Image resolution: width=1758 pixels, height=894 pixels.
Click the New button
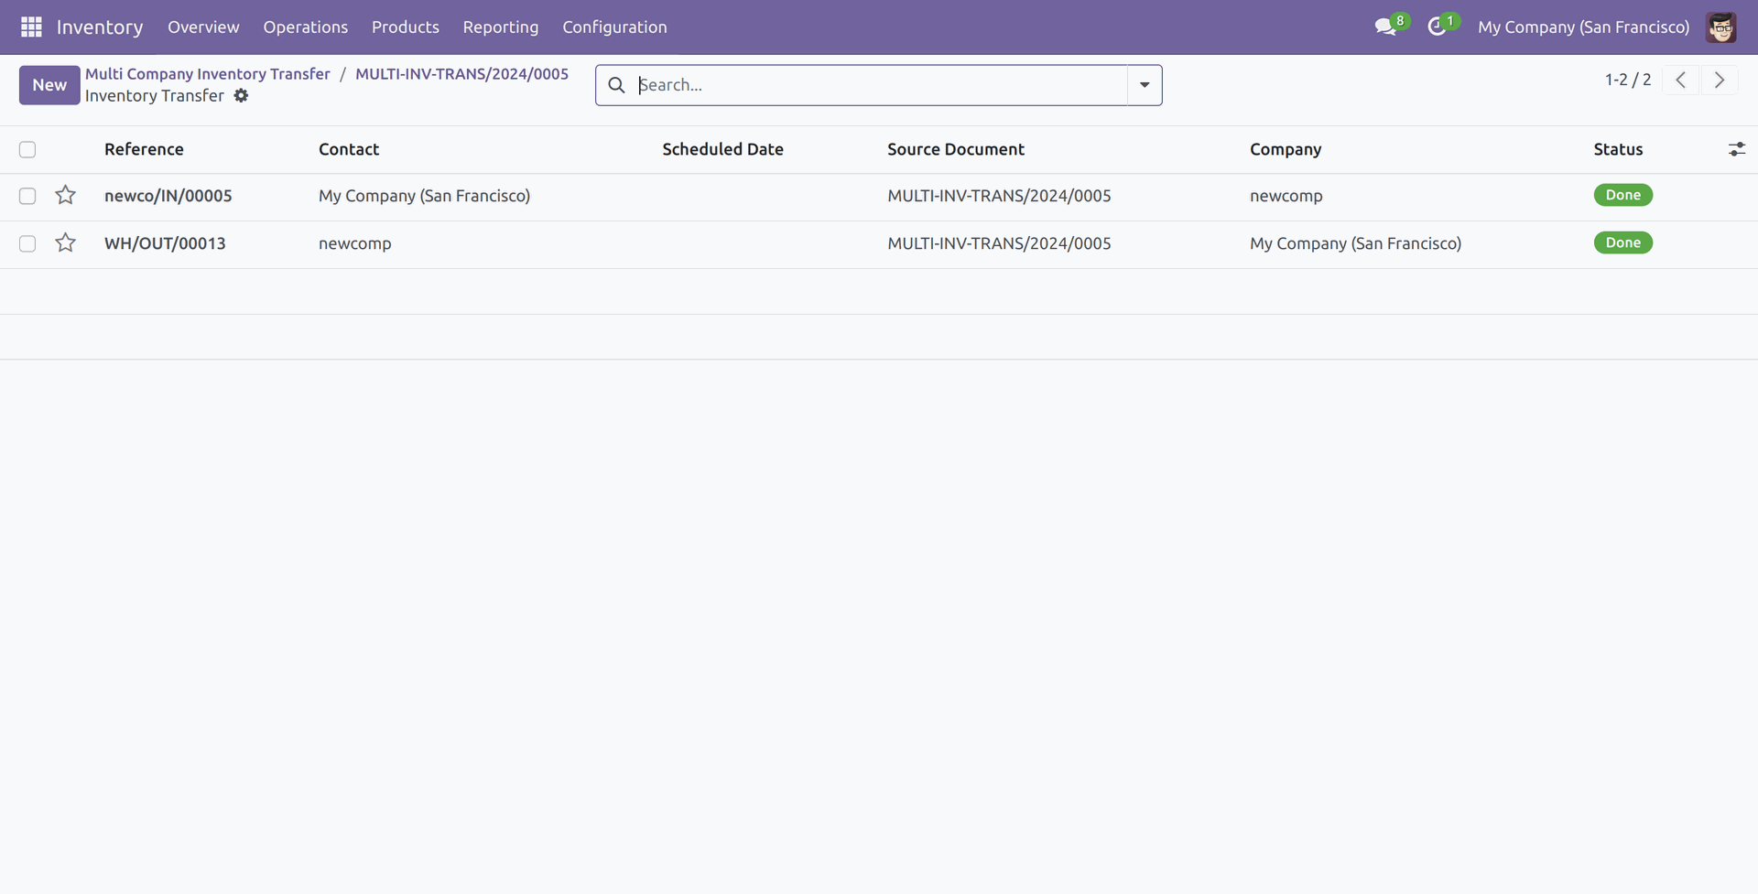(x=49, y=85)
